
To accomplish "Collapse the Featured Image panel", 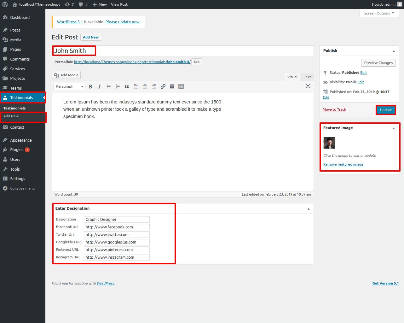I will [x=394, y=128].
